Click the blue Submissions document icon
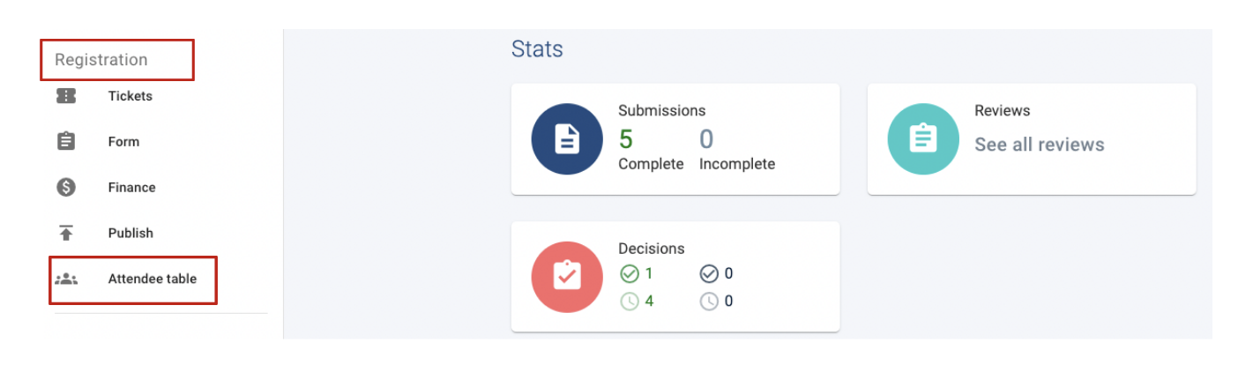 (x=567, y=139)
